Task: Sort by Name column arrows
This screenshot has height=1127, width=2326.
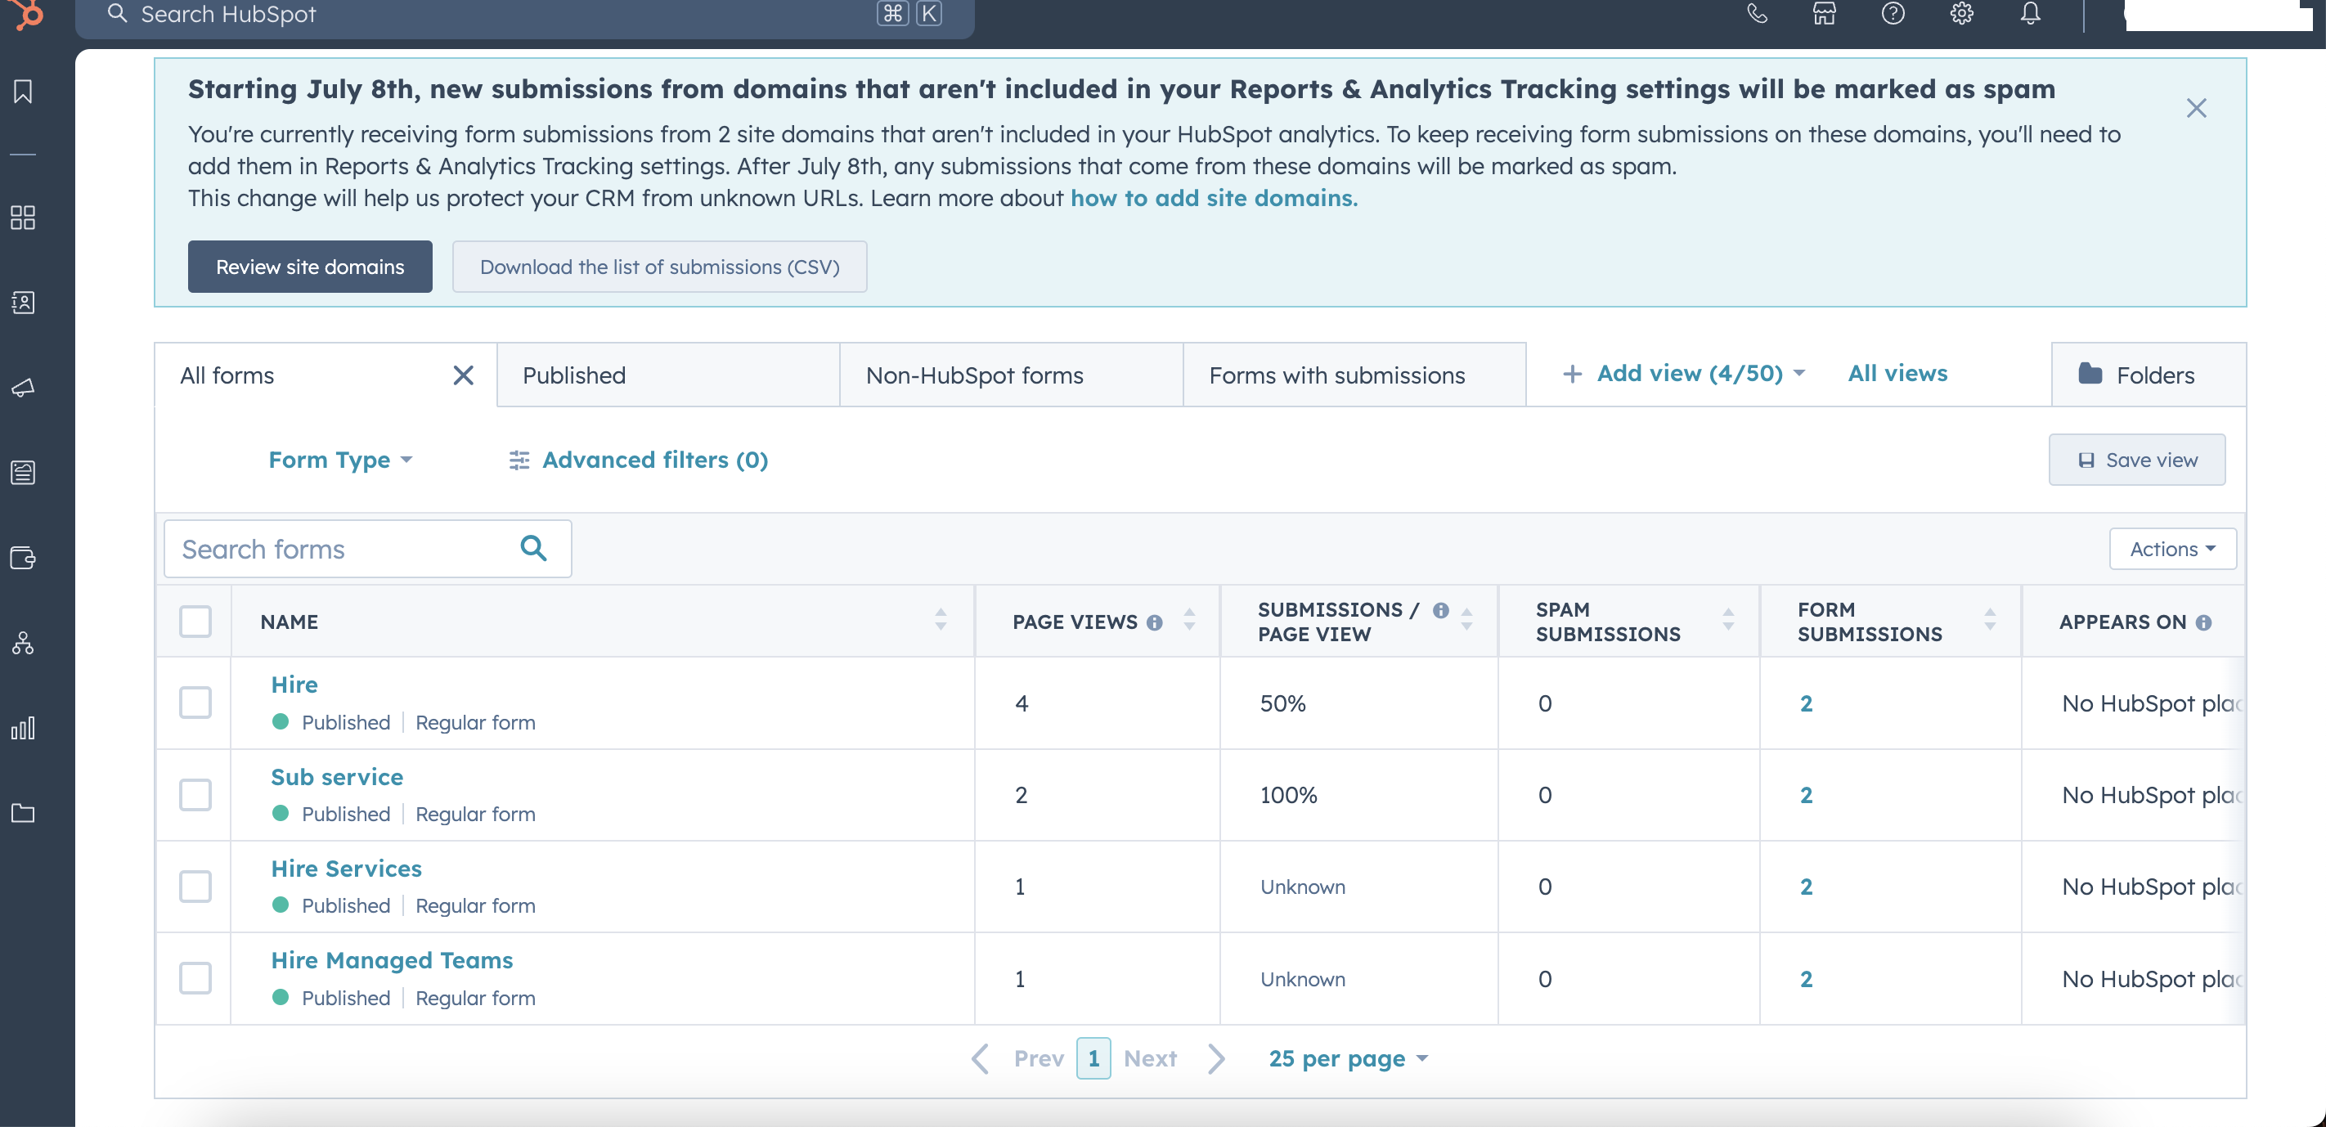Action: click(x=940, y=619)
